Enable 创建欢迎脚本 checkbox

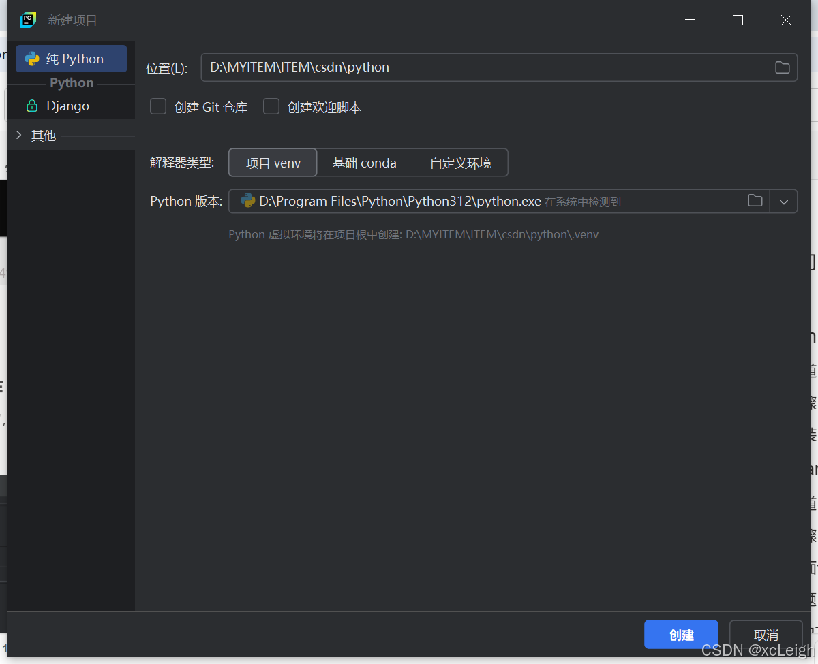click(x=271, y=107)
